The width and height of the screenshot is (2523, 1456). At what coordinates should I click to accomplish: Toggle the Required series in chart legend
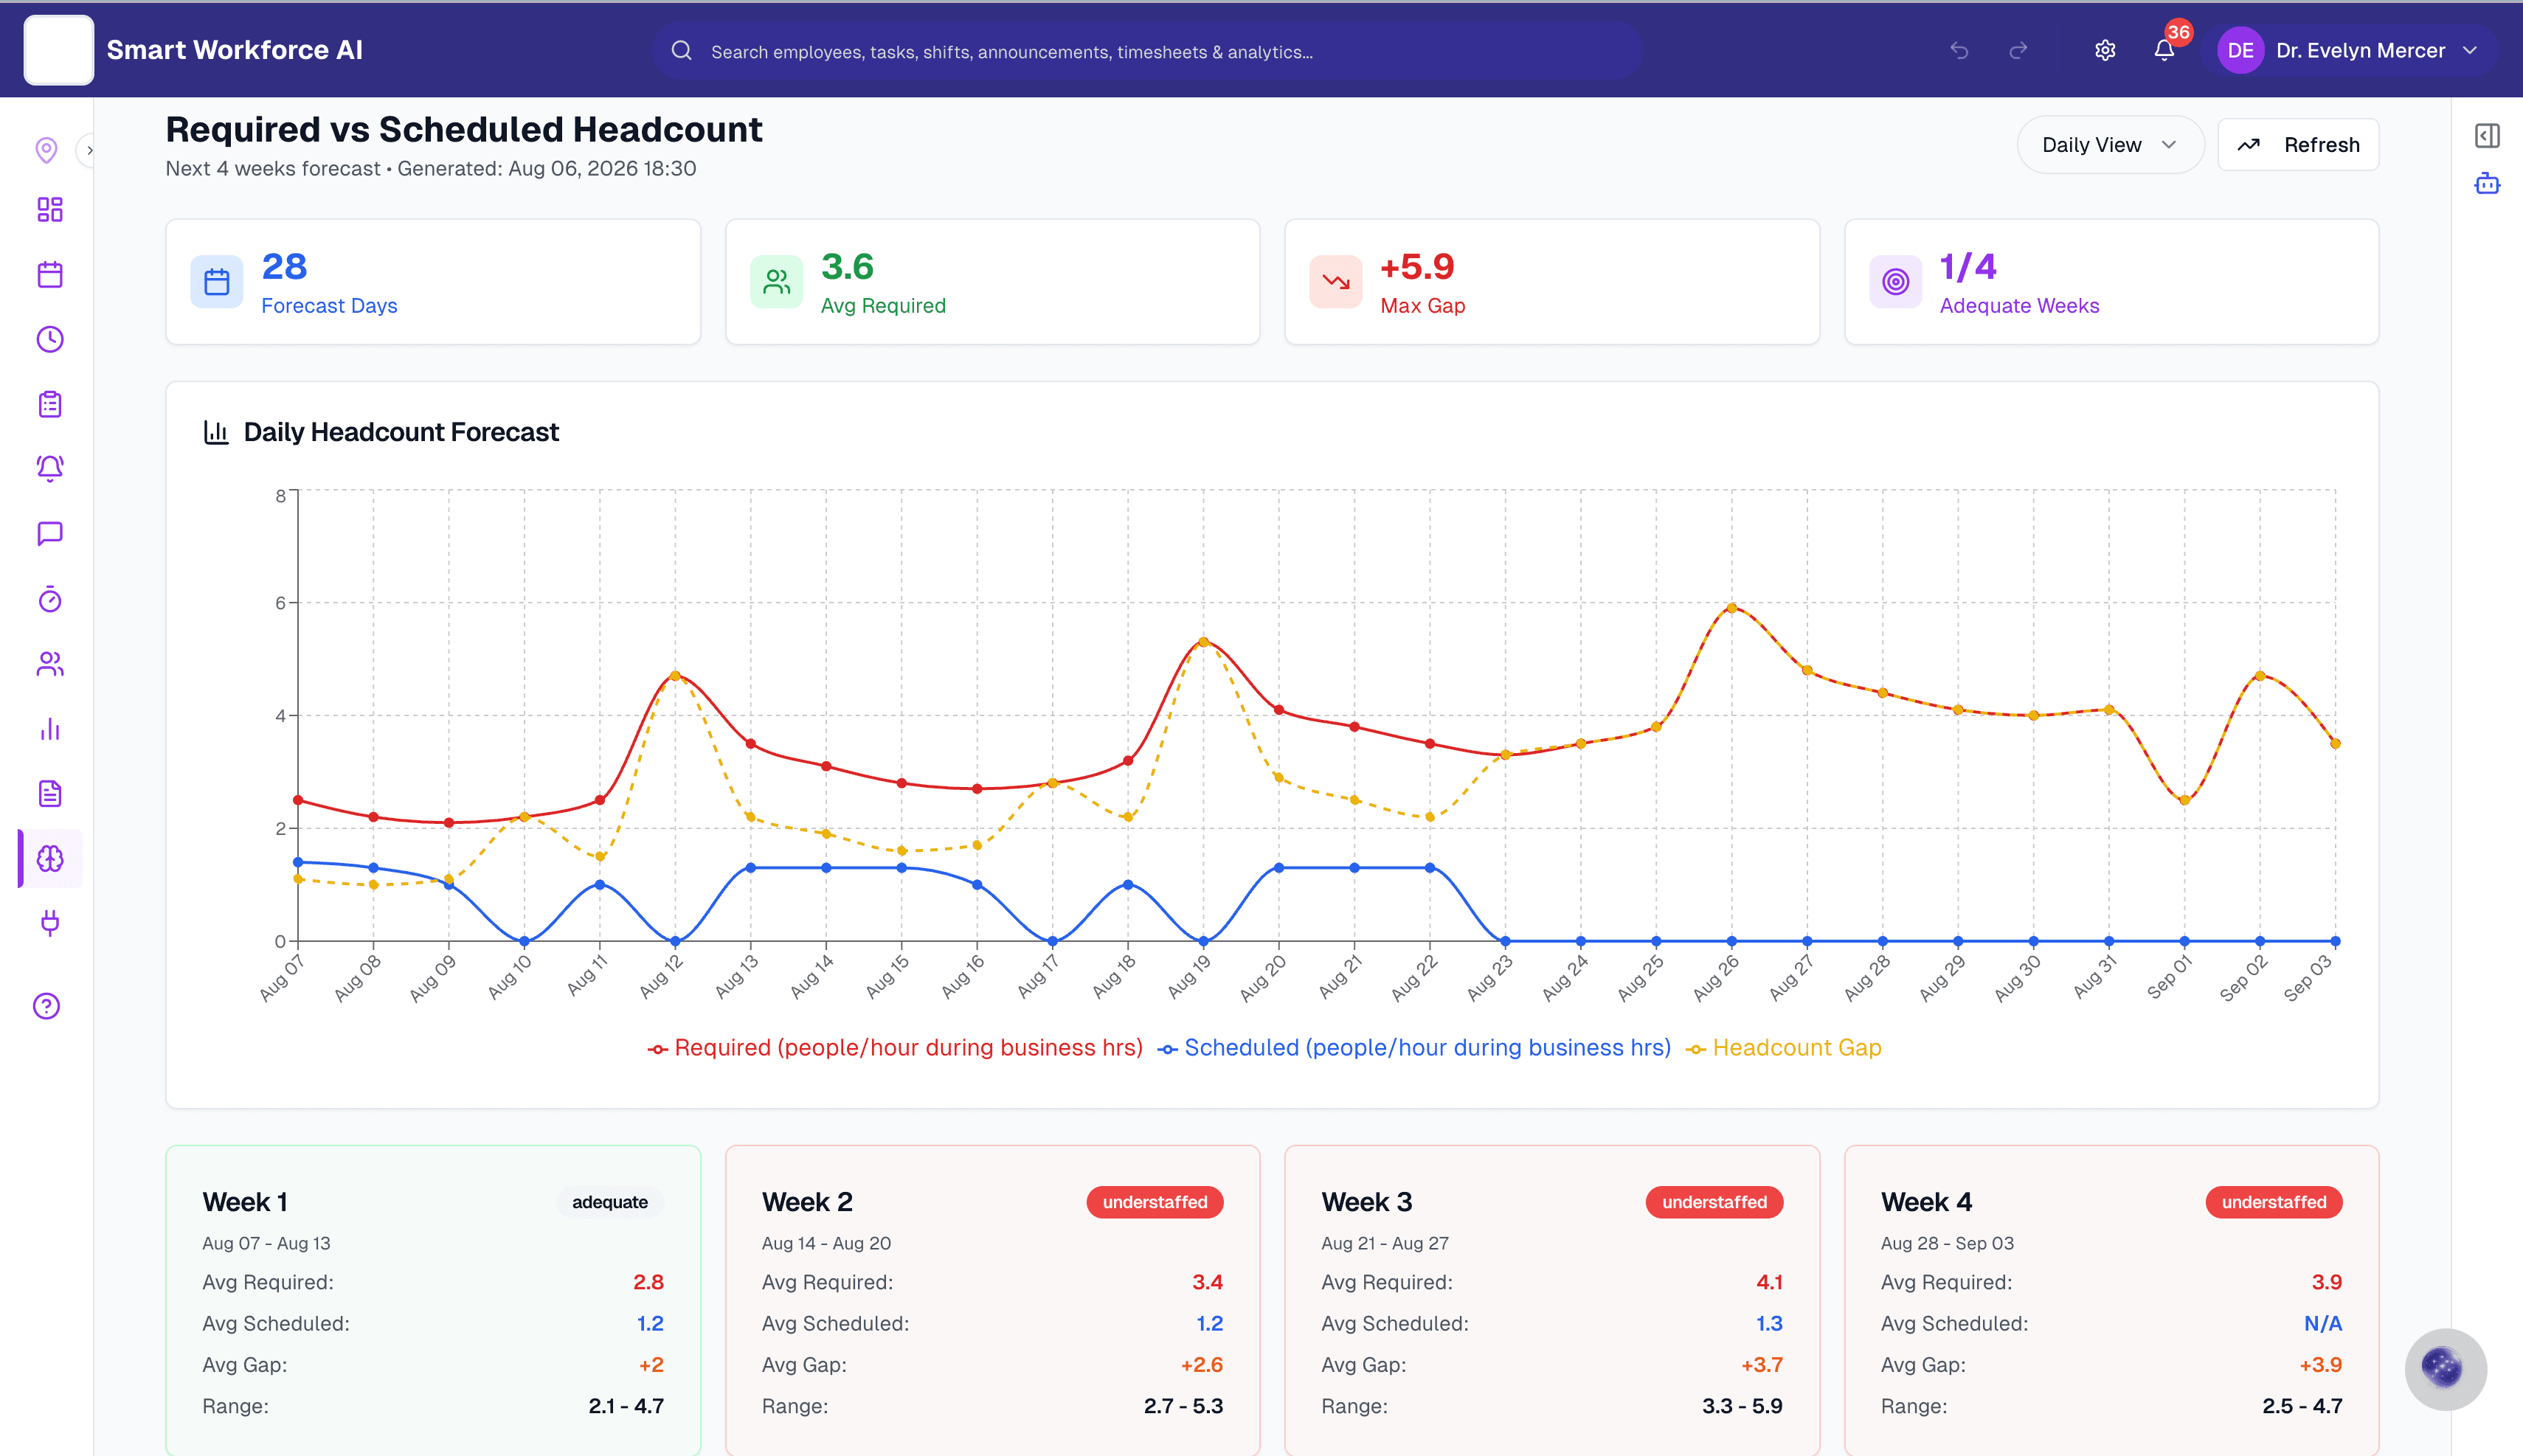click(895, 1048)
